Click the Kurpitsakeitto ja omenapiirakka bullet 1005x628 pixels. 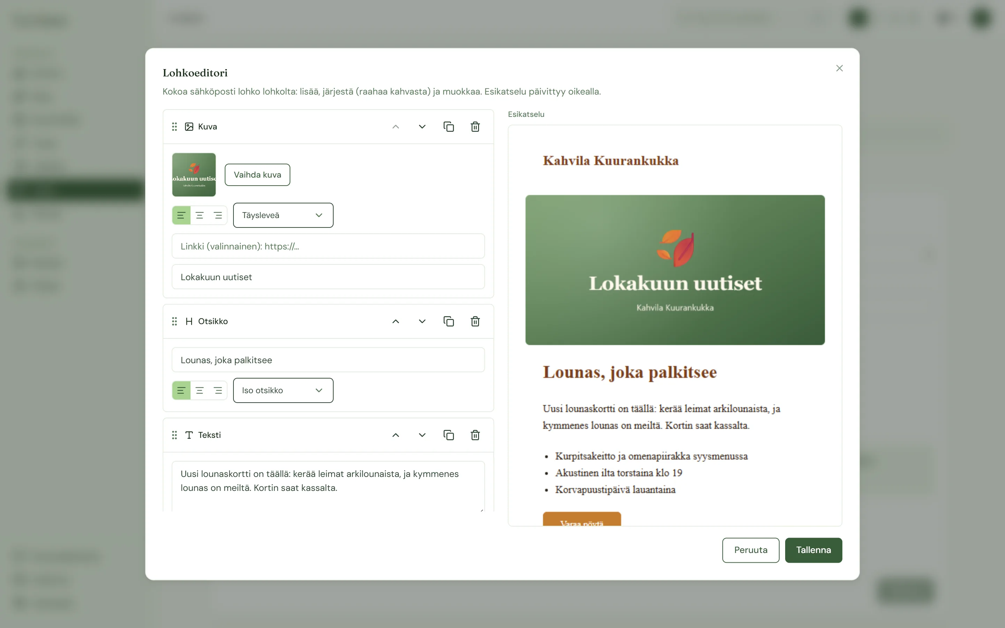pos(651,456)
